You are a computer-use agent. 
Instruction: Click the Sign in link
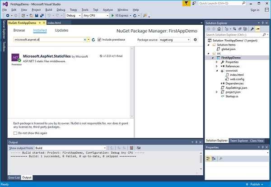(255, 10)
